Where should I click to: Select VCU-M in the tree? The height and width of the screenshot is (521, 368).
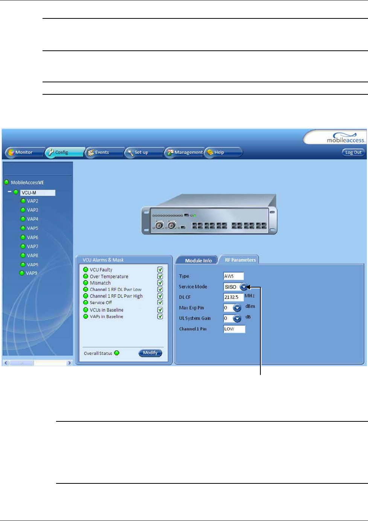pyautogui.click(x=38, y=192)
